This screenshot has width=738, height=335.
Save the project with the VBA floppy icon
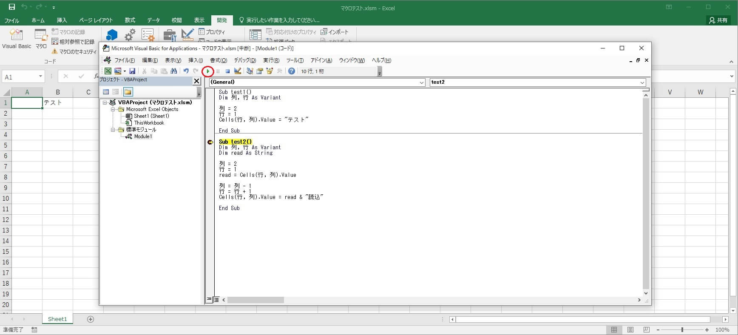click(132, 71)
